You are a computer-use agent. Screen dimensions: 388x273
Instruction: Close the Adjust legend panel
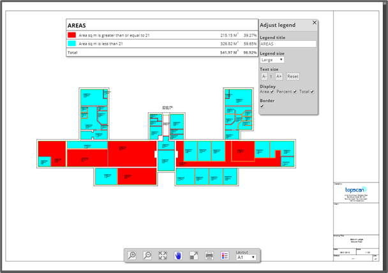(x=314, y=23)
